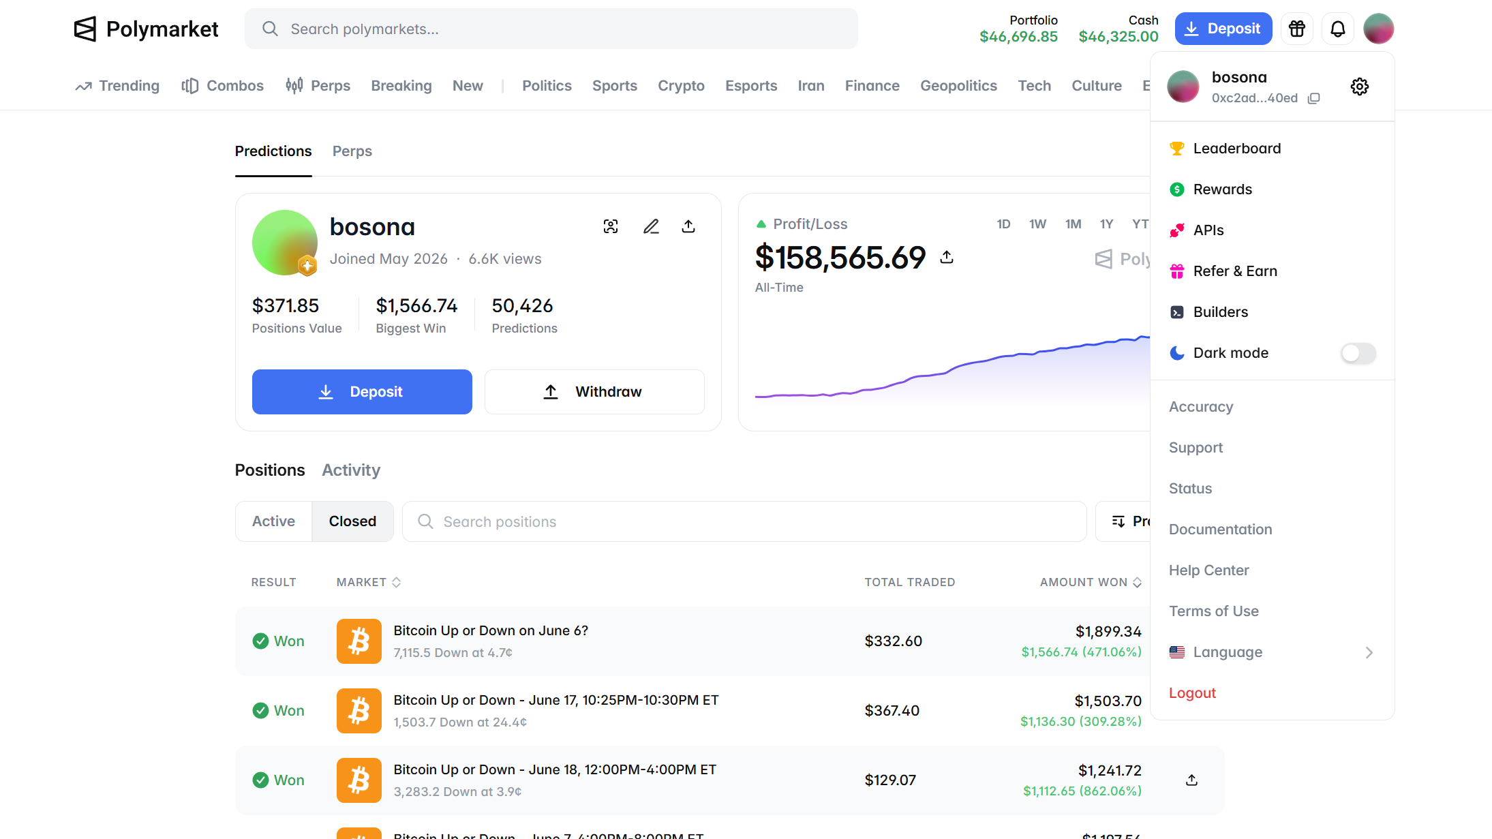1492x839 pixels.
Task: Click Bitcoin icon for June 6 market
Action: 359,641
